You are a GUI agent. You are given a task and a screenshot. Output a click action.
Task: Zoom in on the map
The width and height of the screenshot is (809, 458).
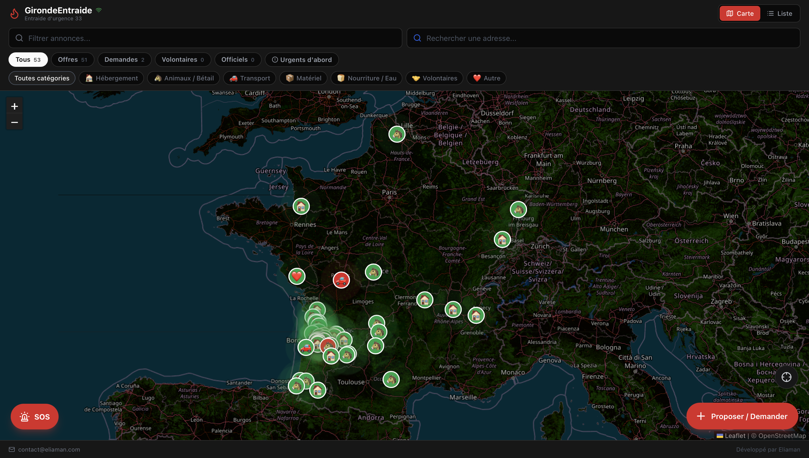(14, 106)
